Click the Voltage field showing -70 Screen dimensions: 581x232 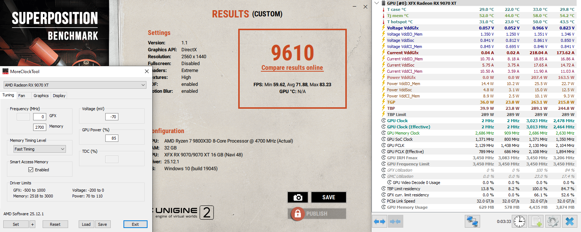112,117
